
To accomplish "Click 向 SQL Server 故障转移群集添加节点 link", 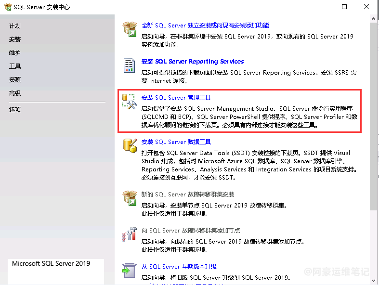I will (191, 231).
